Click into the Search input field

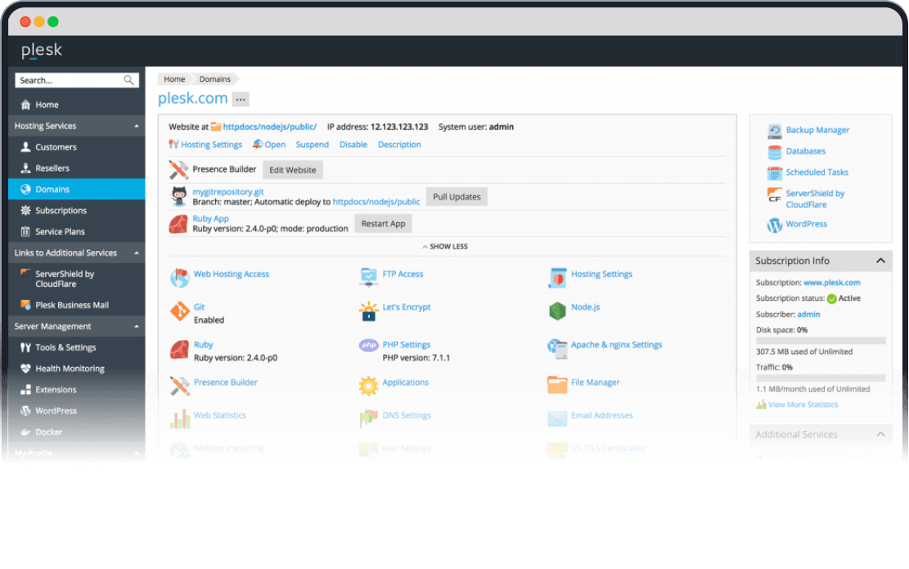click(x=69, y=80)
